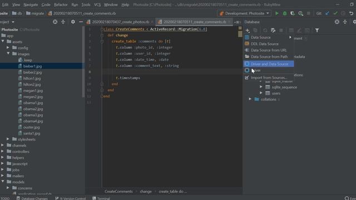Collapse the images folder
The image size is (356, 200).
(x=8, y=54)
